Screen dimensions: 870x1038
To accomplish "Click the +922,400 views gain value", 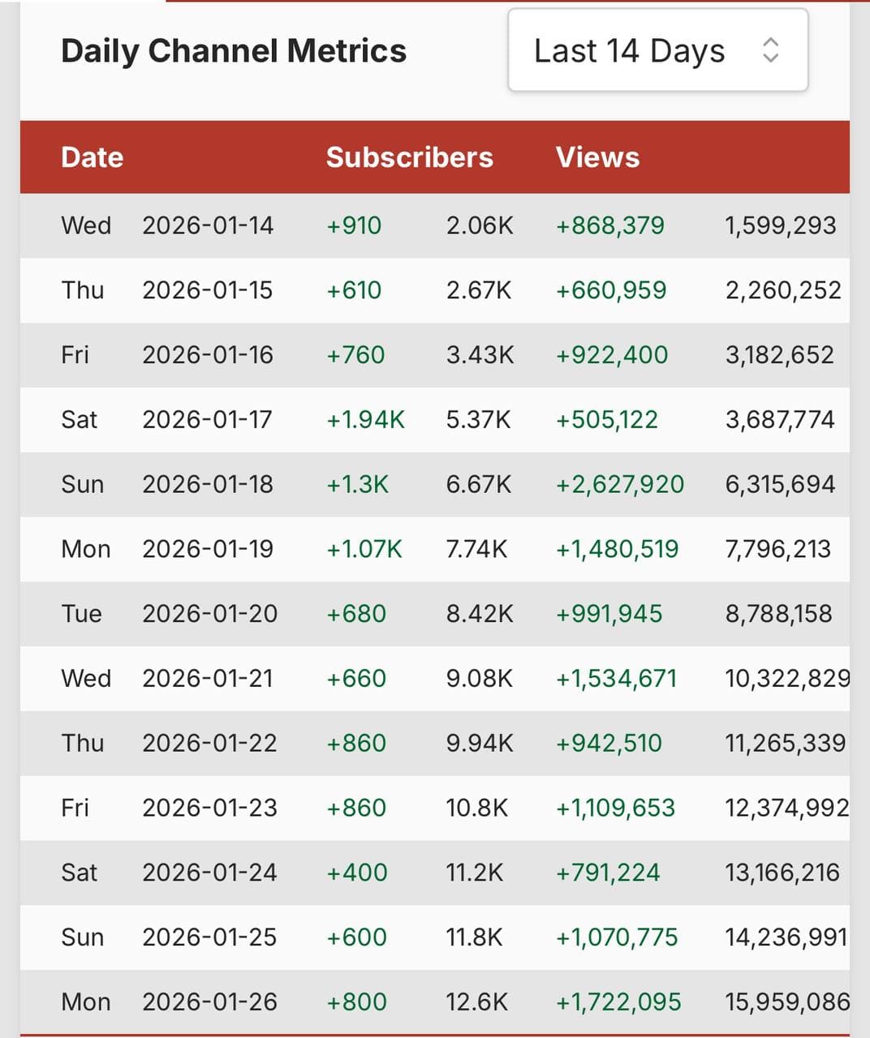I will [611, 355].
